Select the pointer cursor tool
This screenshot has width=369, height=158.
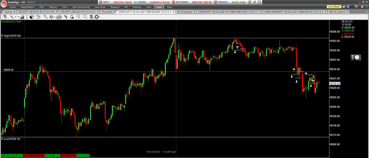coord(5,17)
